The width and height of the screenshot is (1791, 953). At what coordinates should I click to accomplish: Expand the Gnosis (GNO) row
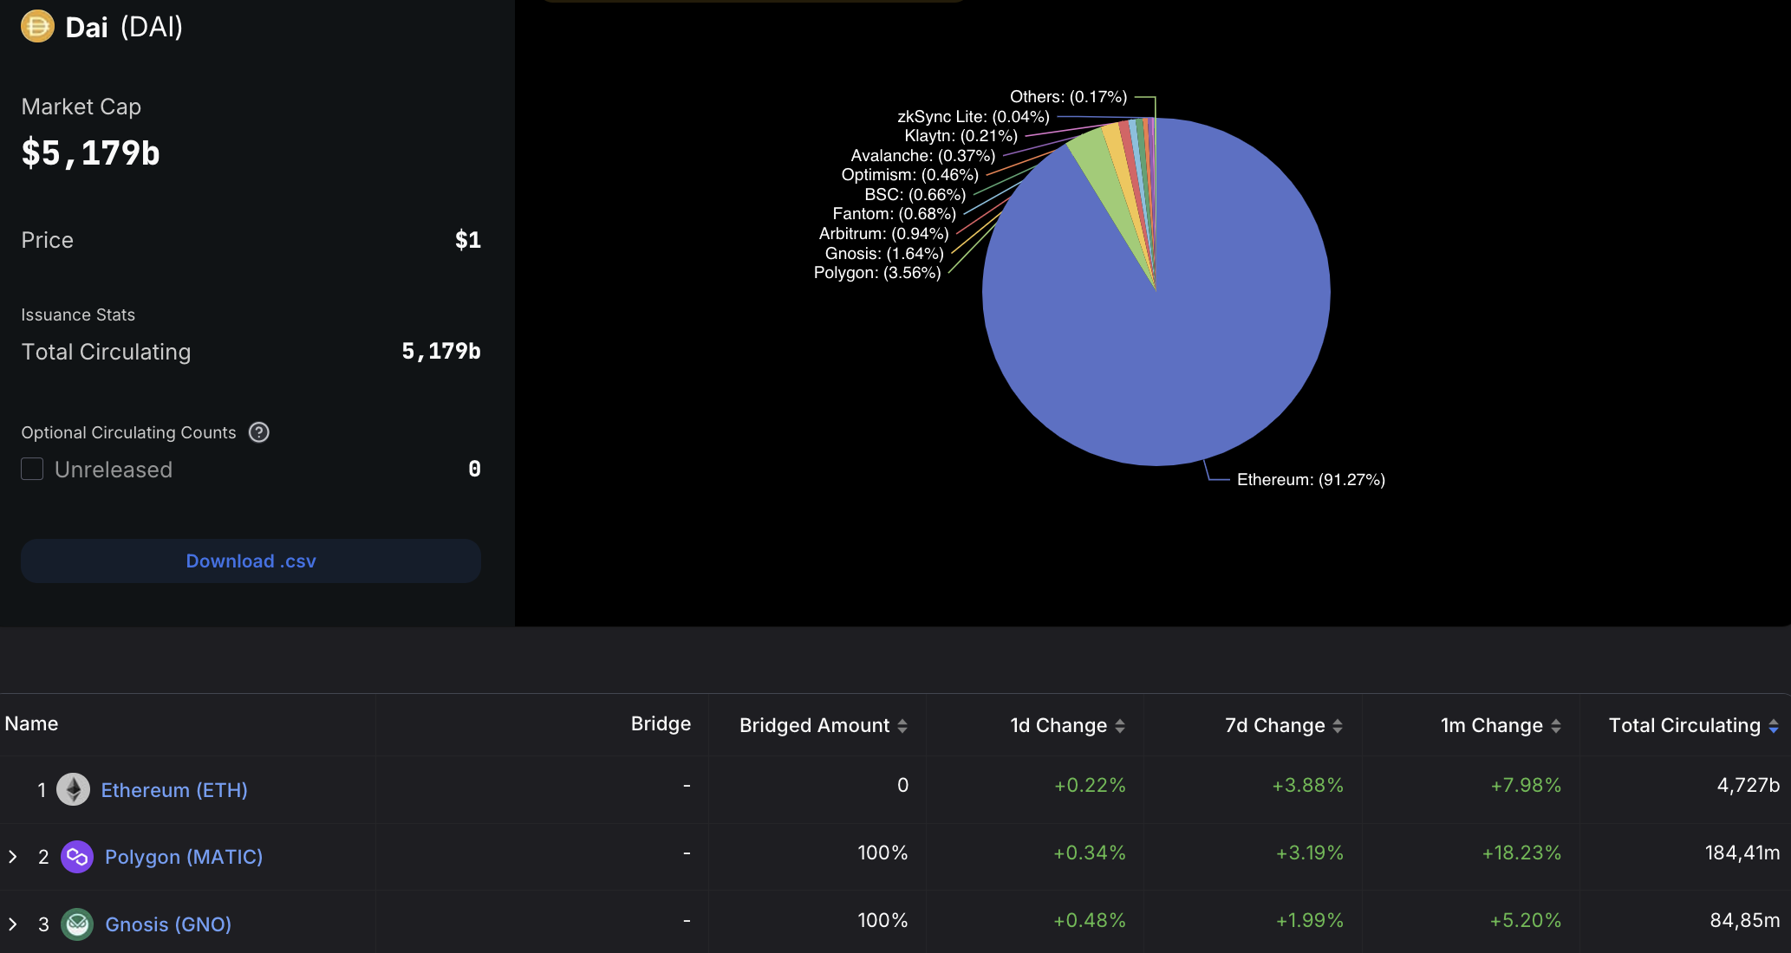point(13,924)
